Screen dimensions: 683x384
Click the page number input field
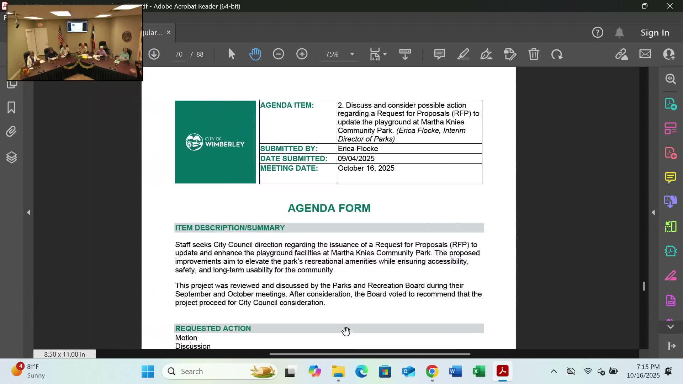(x=179, y=54)
